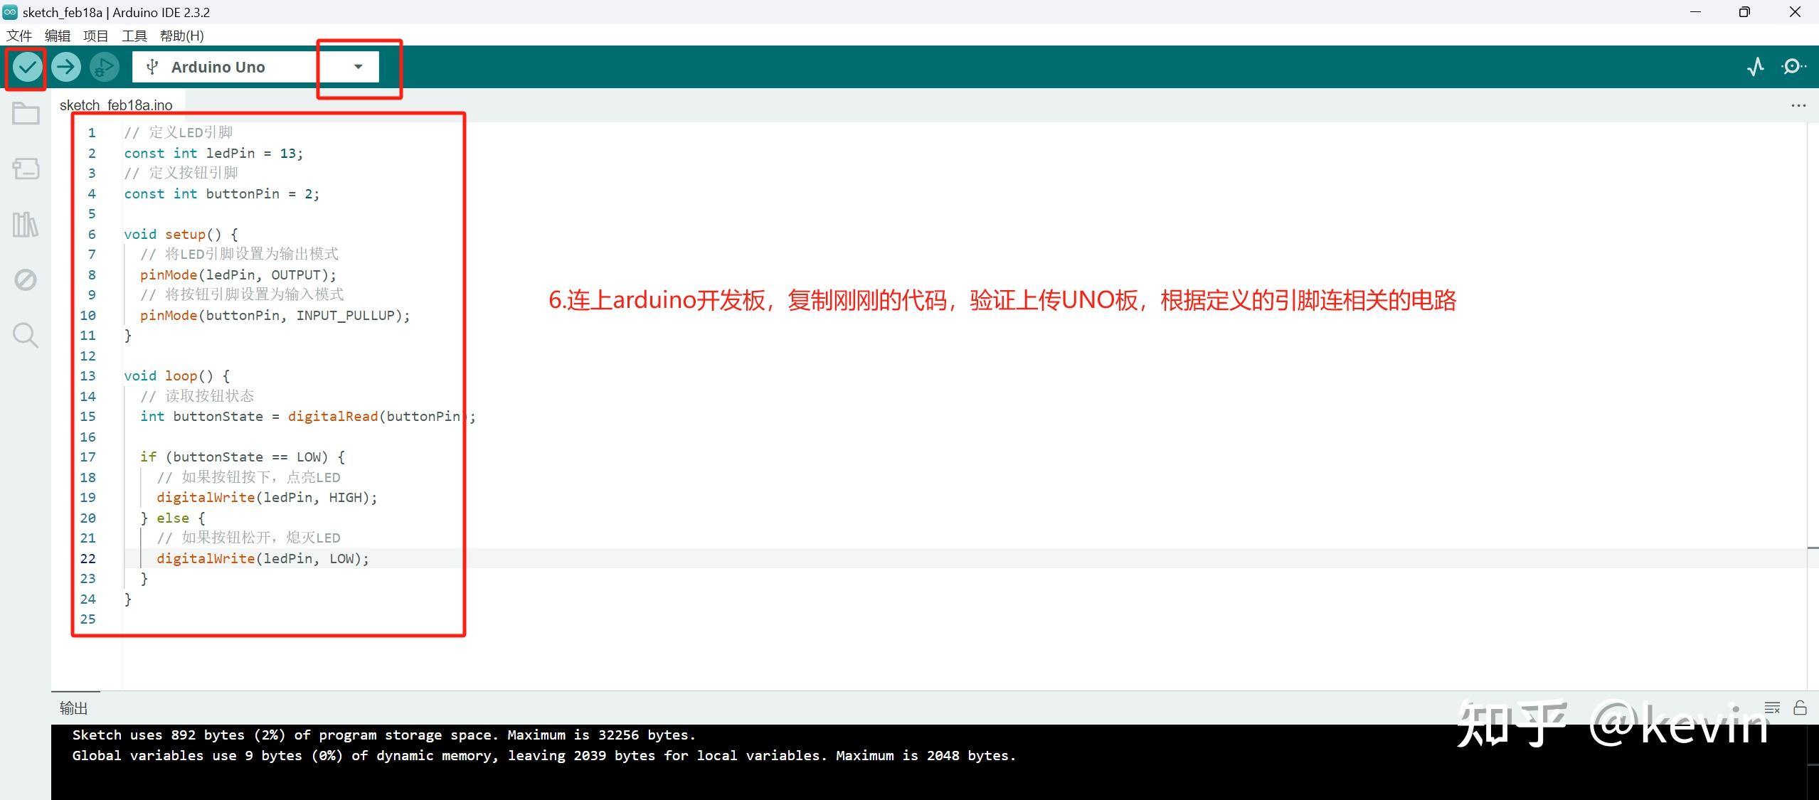
Task: Open the Boards Manager panel
Action: (25, 169)
